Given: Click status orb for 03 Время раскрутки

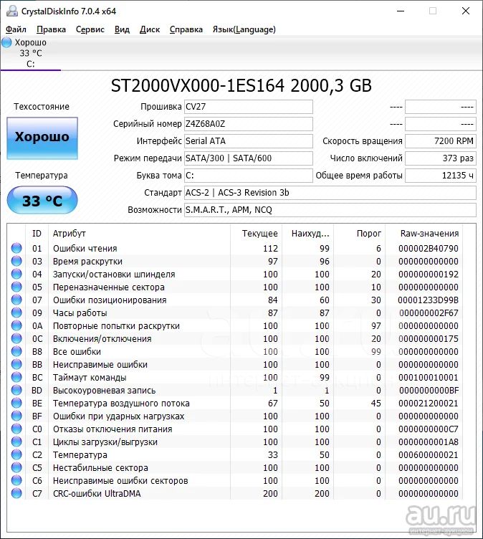Looking at the screenshot, I should pos(16,261).
